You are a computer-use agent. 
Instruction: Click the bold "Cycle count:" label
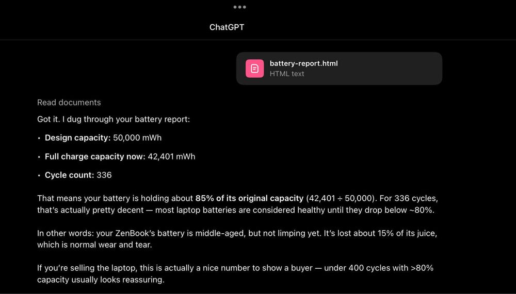[69, 175]
